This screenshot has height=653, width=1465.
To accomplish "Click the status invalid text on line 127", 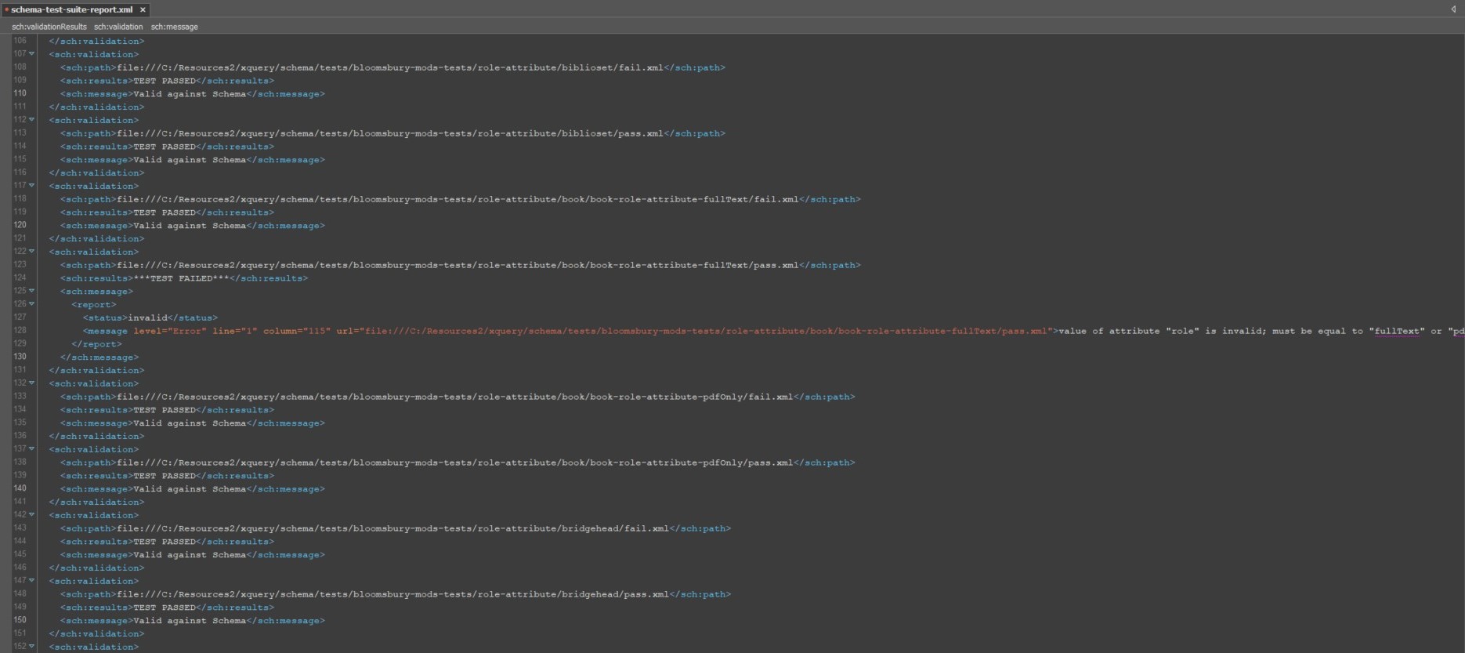I will [148, 317].
